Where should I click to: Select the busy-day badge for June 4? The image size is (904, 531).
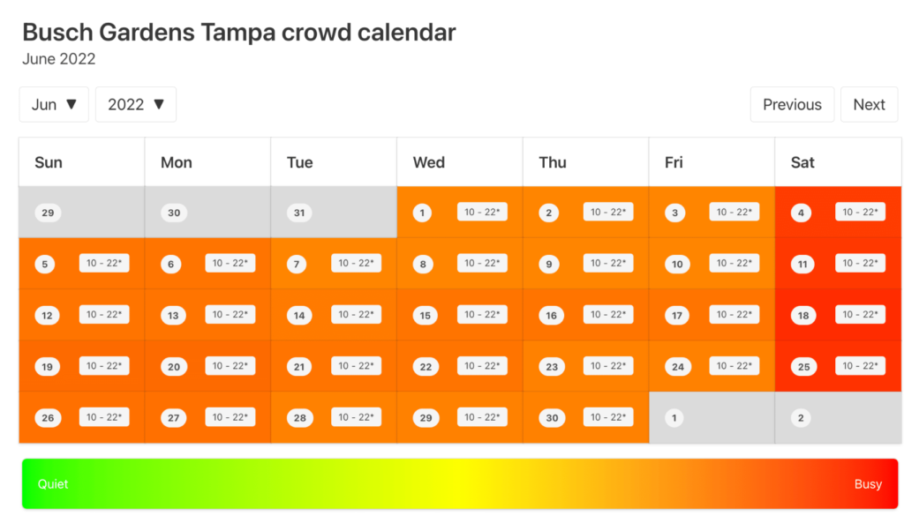tap(861, 212)
